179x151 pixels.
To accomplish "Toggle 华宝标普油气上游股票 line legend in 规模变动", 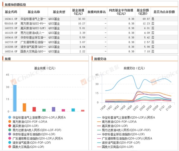I will tap(126, 117).
